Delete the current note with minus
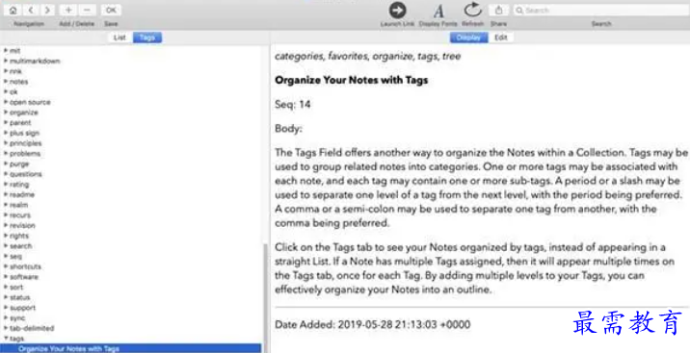The height and width of the screenshot is (353, 690). [x=87, y=10]
